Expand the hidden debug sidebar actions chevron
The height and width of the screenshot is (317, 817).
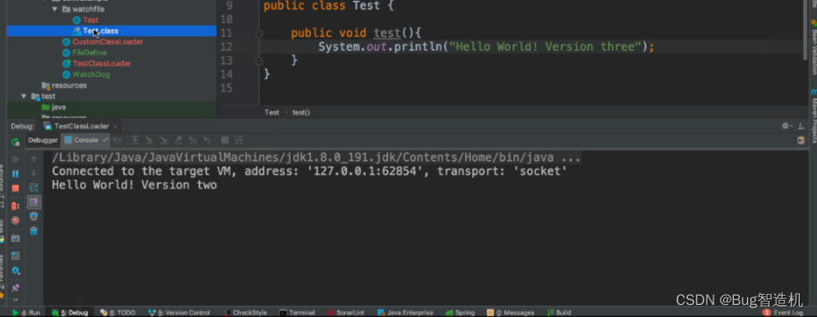(x=15, y=300)
